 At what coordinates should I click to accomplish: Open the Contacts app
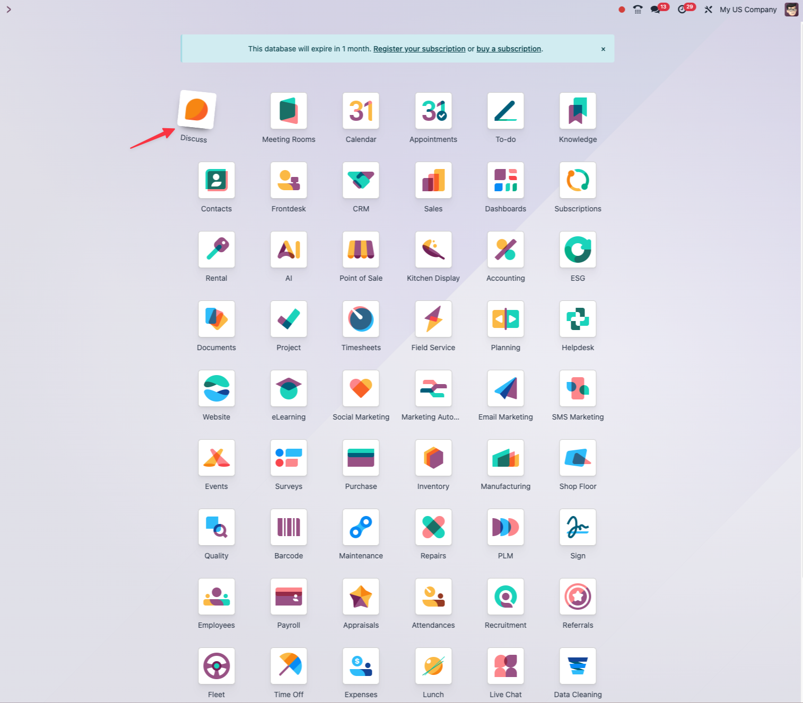(216, 180)
